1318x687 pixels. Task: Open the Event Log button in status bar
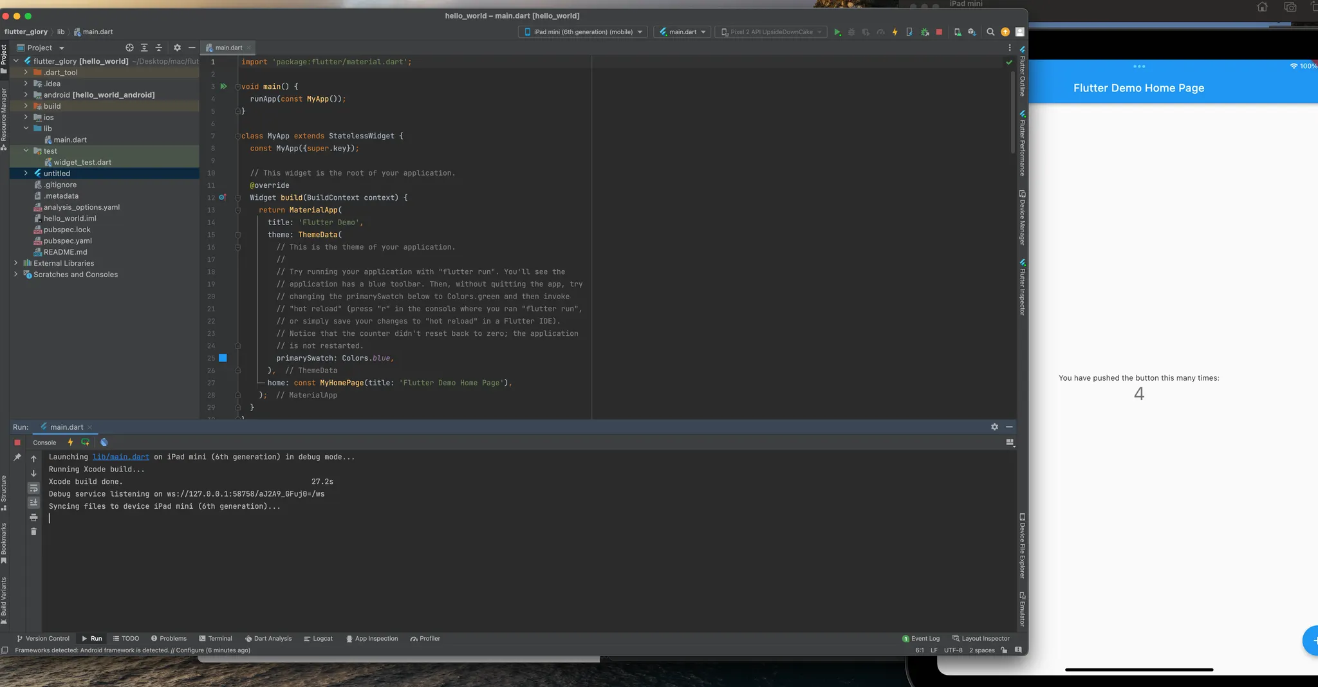point(921,639)
